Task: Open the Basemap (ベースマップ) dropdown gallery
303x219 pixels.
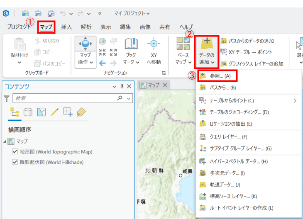Action: tap(183, 51)
